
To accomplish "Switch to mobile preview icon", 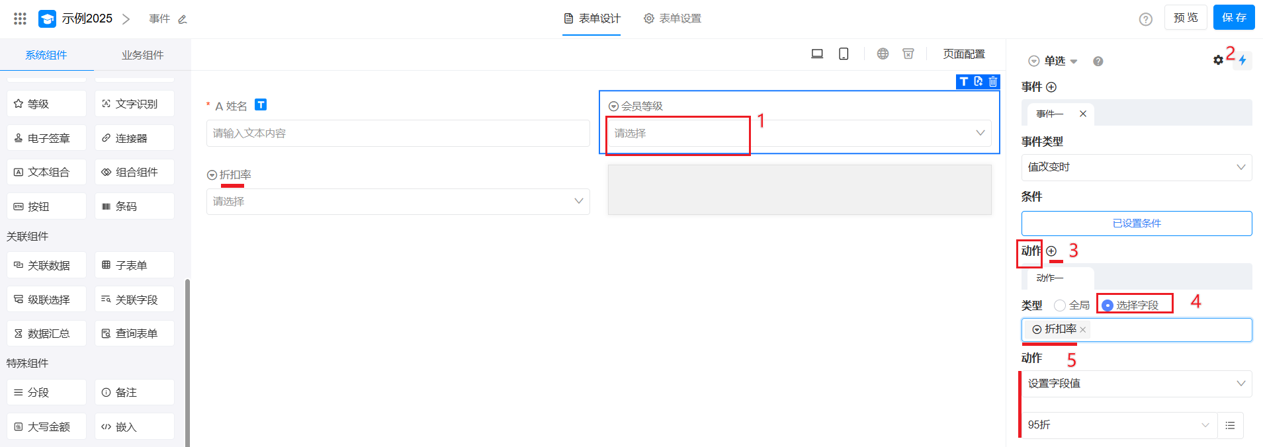I will (844, 54).
